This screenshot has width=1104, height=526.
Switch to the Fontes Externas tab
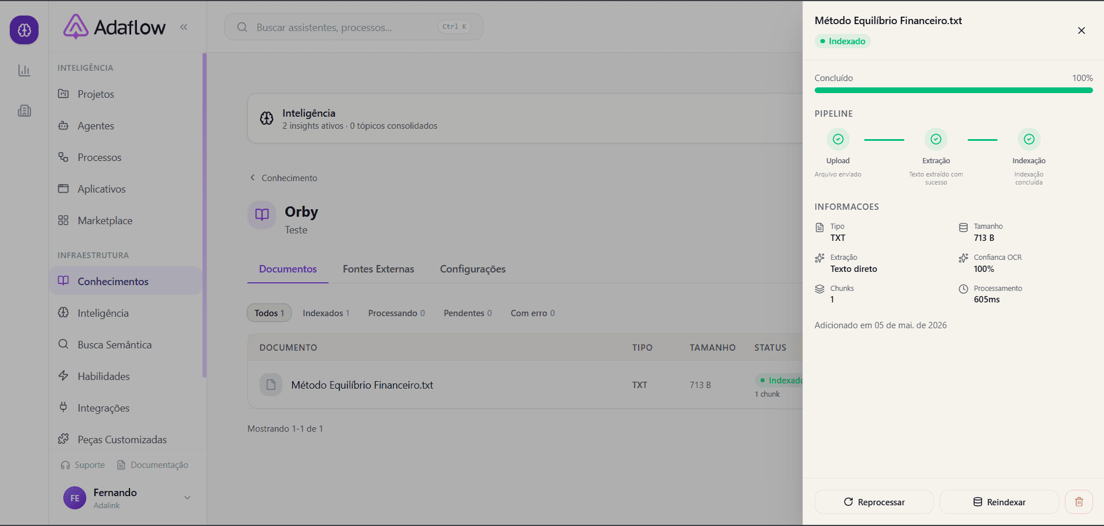click(379, 269)
